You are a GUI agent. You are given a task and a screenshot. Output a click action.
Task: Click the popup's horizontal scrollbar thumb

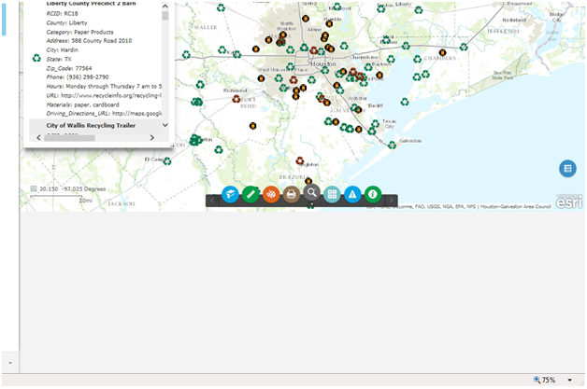coord(69,138)
